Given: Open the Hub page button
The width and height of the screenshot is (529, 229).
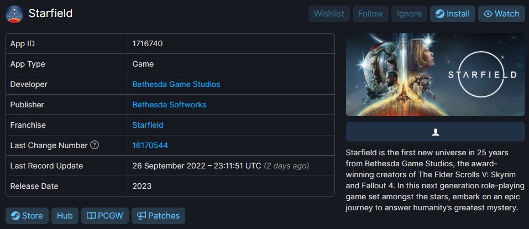Looking at the screenshot, I should pos(65,216).
